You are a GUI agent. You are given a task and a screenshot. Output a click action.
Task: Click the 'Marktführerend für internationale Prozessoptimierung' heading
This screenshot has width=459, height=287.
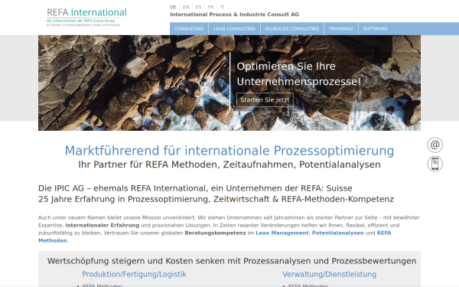[229, 151]
